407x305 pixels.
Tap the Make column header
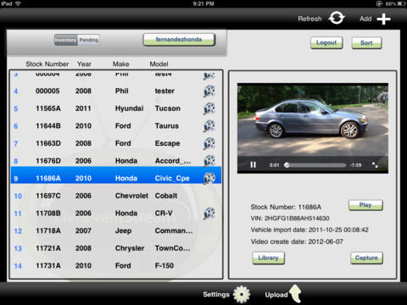[x=121, y=64]
